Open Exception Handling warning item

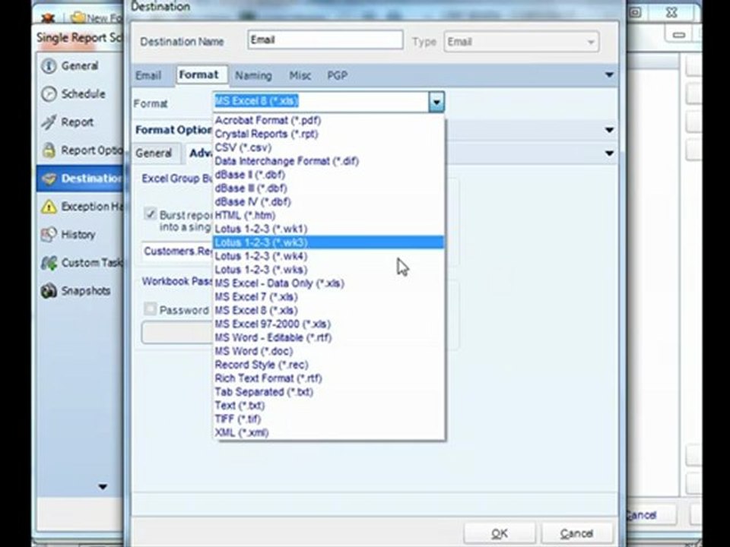pos(79,207)
